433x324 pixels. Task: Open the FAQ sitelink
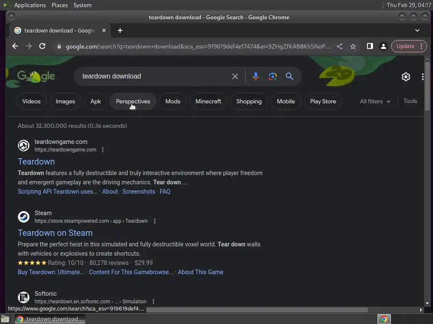point(165,192)
